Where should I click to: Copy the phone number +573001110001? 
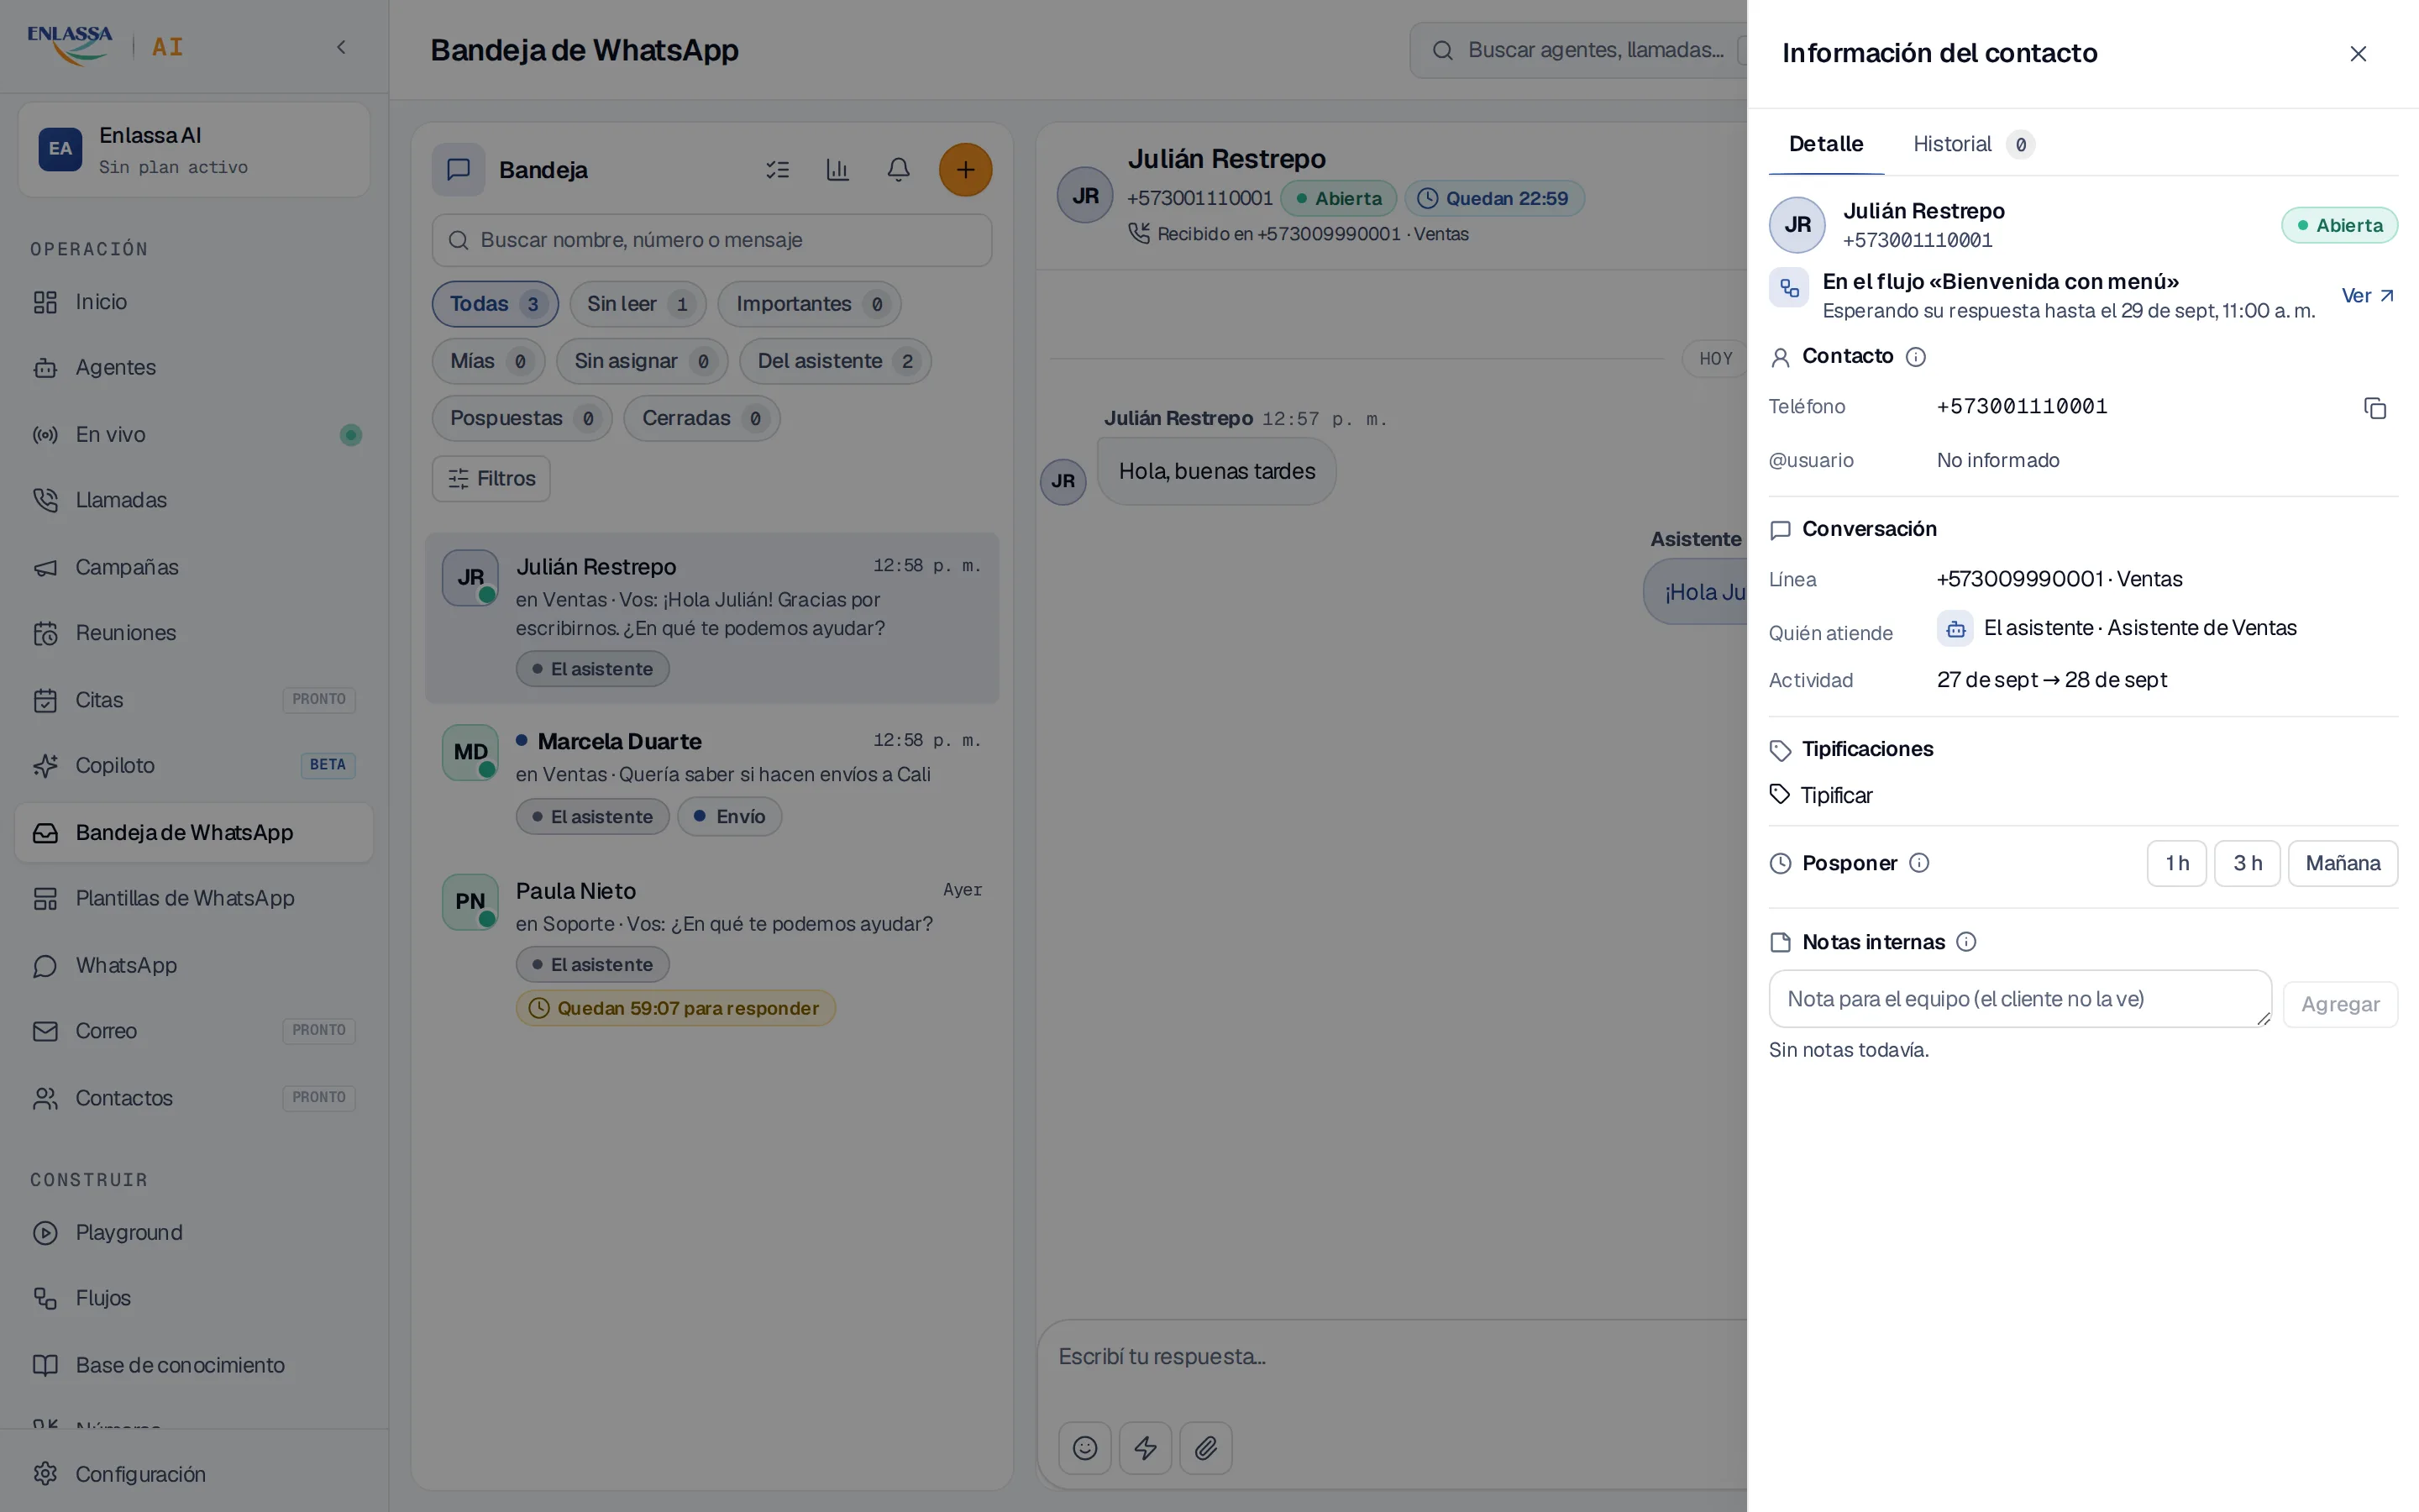coord(2374,408)
